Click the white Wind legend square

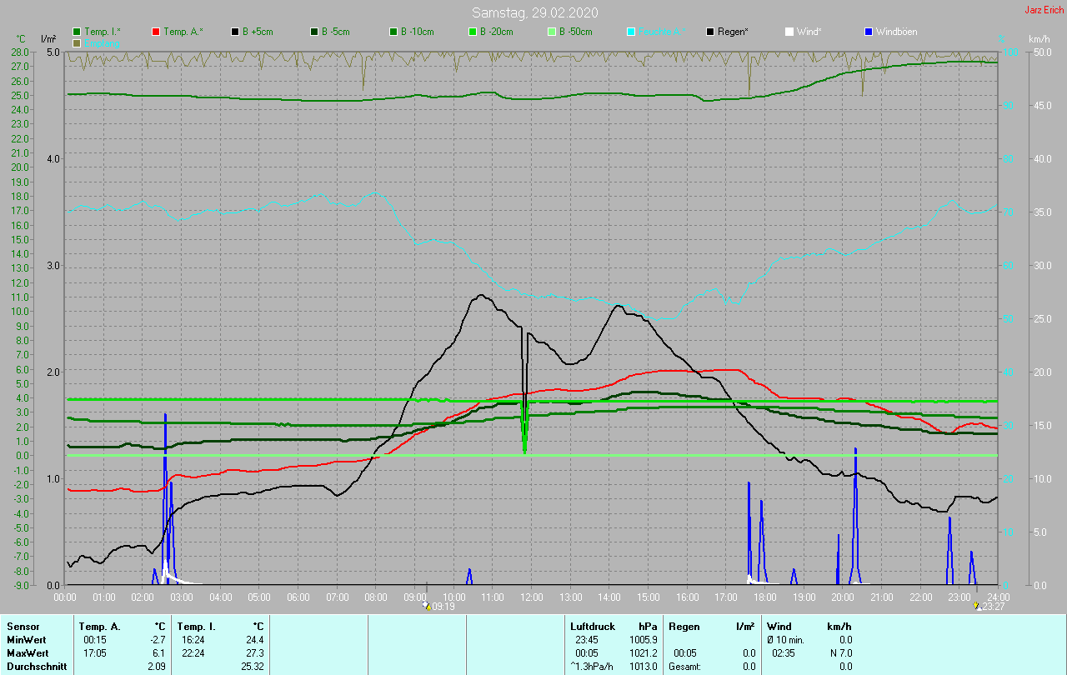[x=789, y=32]
